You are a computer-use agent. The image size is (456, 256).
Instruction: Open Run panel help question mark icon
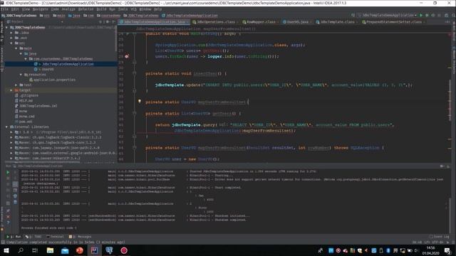(8, 223)
